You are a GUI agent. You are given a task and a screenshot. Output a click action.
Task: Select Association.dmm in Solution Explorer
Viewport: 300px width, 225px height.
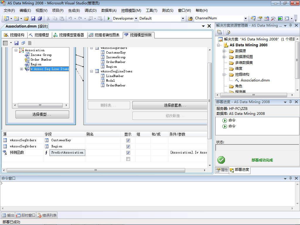(255, 80)
